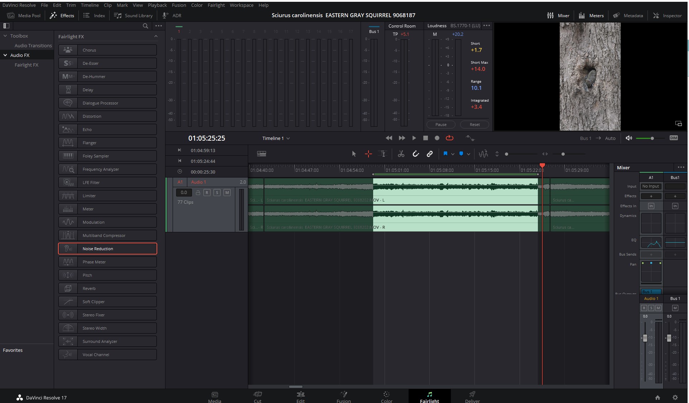Switch to the Deliver page tab
Viewport: 689px width, 403px height.
(472, 397)
